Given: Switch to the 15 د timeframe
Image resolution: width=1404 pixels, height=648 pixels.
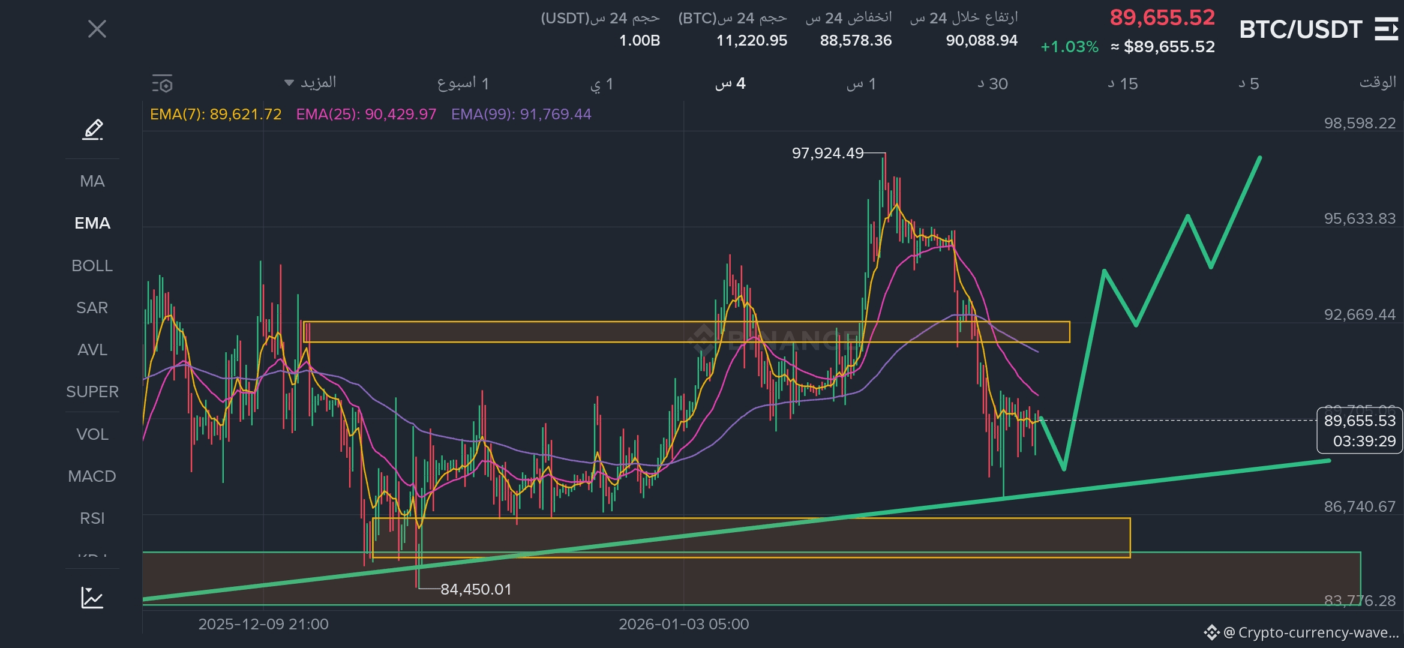Looking at the screenshot, I should click(1123, 84).
